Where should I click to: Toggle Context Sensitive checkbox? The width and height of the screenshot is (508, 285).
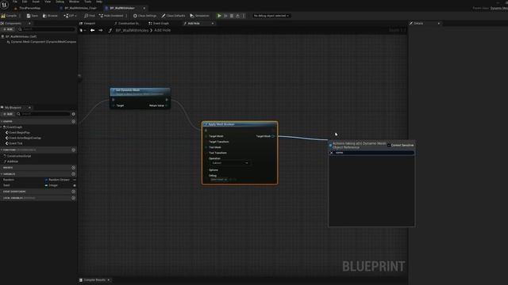[x=389, y=146]
